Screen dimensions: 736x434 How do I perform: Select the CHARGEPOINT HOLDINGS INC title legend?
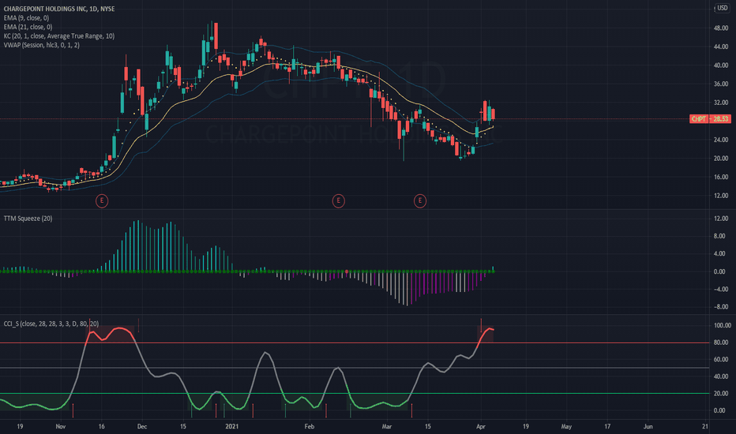[59, 9]
